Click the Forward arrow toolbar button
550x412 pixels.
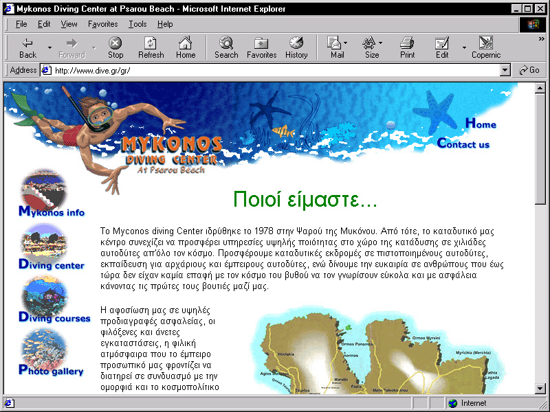click(x=72, y=47)
